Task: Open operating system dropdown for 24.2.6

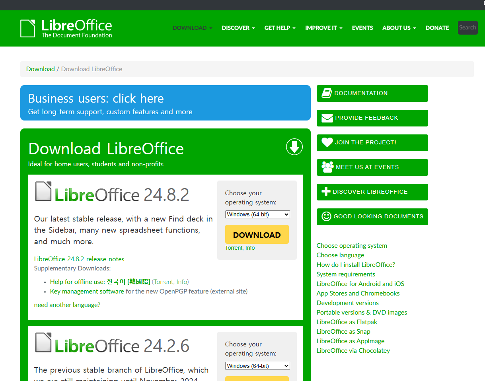Action: [257, 366]
